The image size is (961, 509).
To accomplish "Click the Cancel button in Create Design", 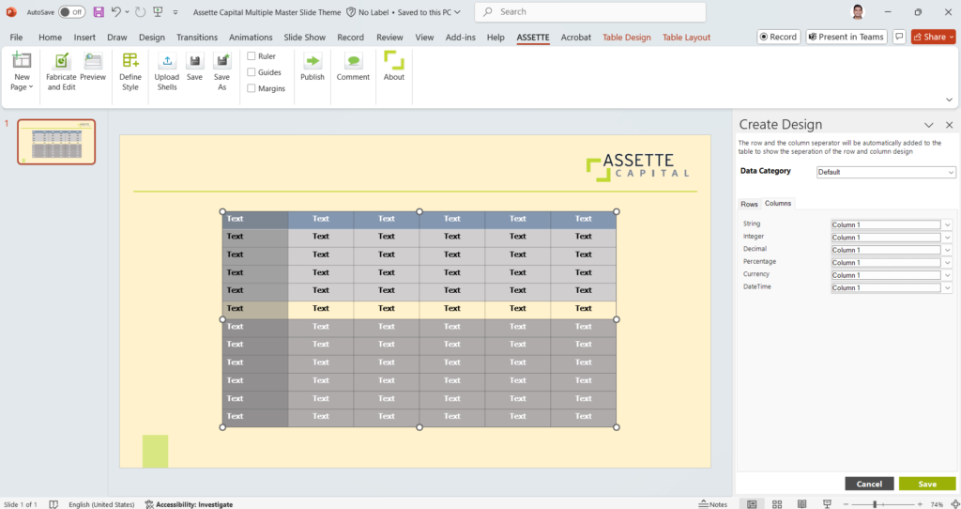I will [x=869, y=484].
